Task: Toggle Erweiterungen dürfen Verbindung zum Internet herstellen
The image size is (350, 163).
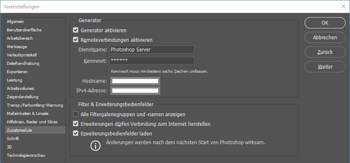Action: coord(76,124)
